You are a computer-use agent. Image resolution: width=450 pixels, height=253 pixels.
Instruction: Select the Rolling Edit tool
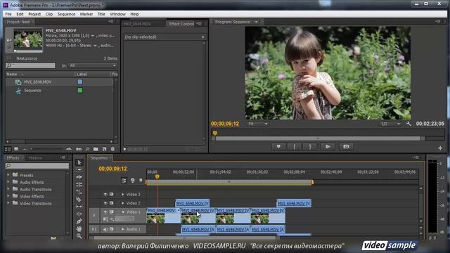[x=79, y=184]
